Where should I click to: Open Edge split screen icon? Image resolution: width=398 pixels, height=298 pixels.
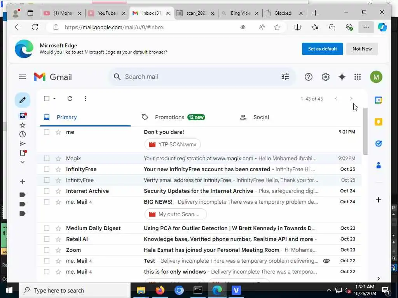pyautogui.click(x=297, y=27)
